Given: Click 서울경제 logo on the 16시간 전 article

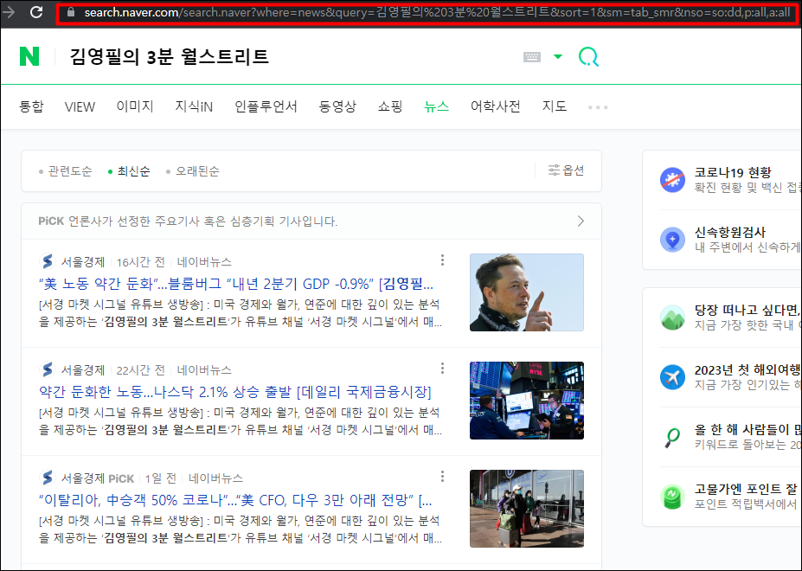Looking at the screenshot, I should click(47, 261).
